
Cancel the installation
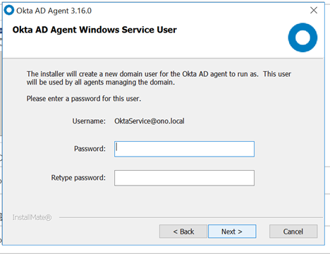[293, 231]
